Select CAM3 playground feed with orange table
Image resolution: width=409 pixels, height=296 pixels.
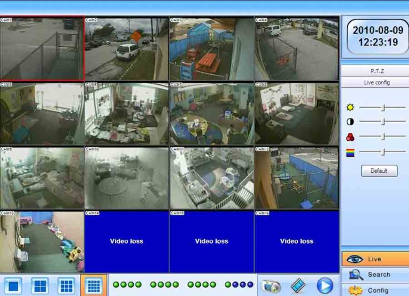211,49
